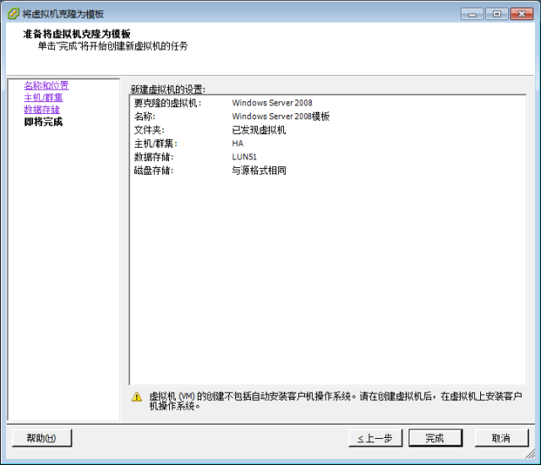
Task: Click the name value Windows Server 2008模板
Action: [x=281, y=116]
